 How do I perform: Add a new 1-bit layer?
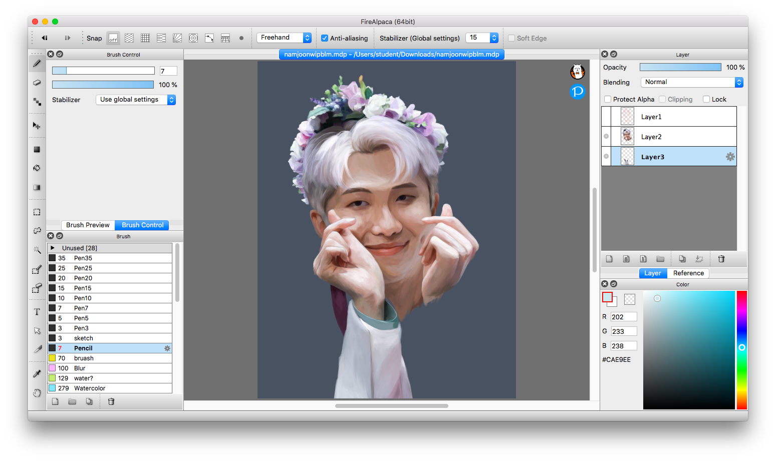tap(643, 259)
